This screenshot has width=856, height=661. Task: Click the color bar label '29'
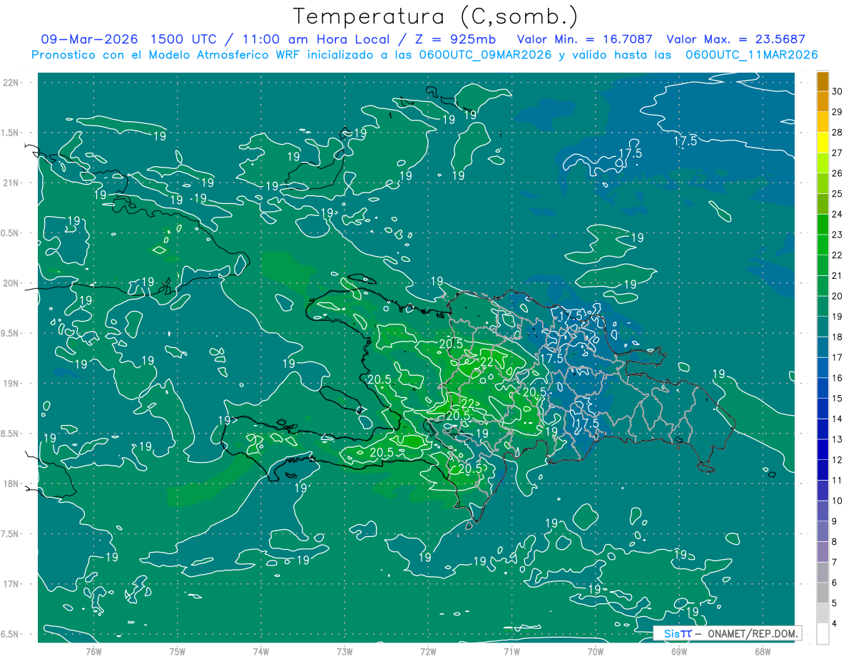click(x=837, y=112)
